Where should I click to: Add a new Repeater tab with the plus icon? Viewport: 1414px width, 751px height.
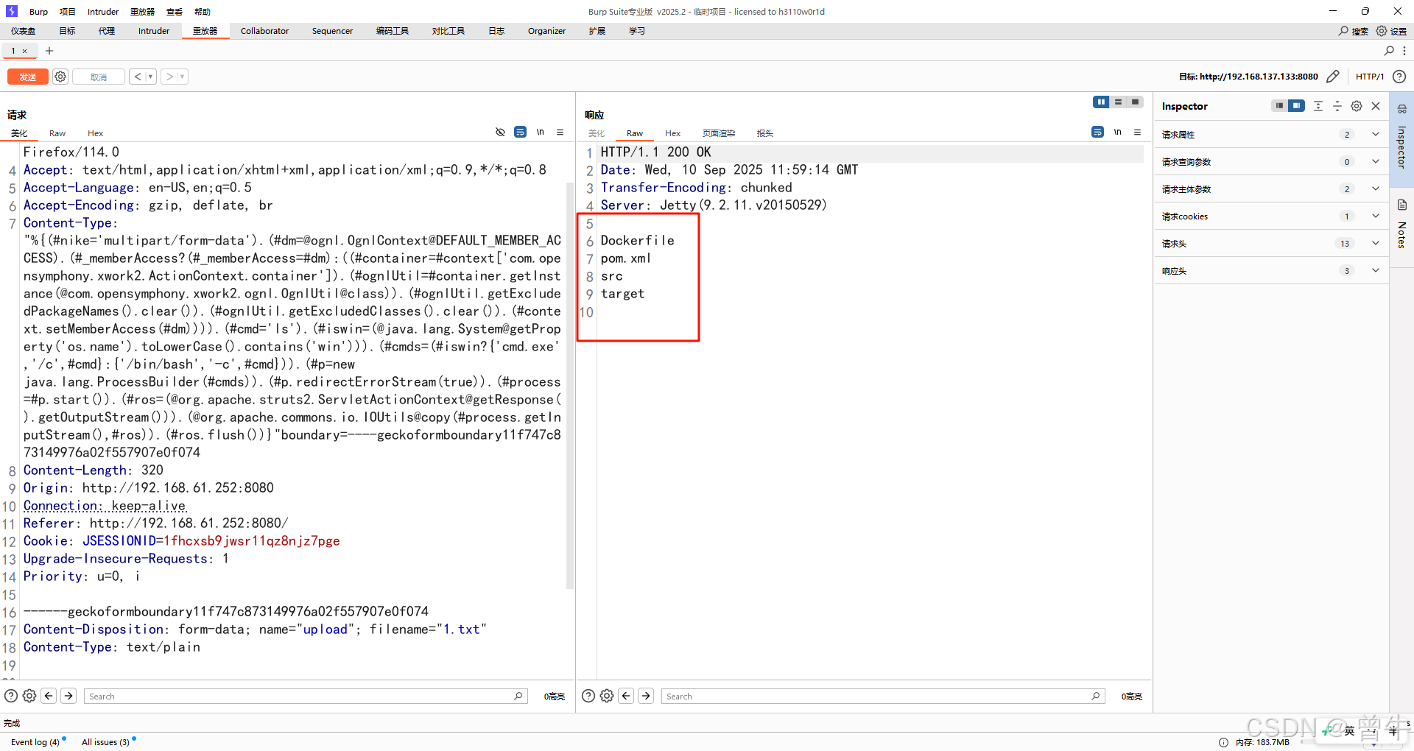pyautogui.click(x=49, y=51)
